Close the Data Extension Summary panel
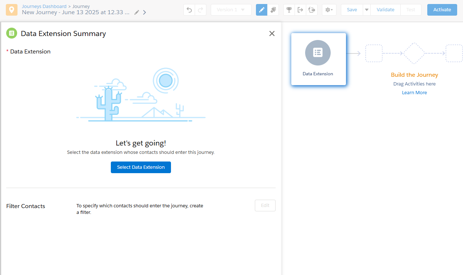This screenshot has height=275, width=463. pos(272,33)
